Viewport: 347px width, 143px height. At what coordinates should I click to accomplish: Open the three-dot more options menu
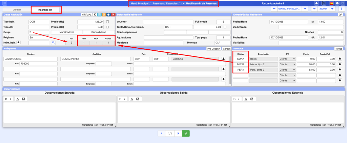(x=342, y=8)
